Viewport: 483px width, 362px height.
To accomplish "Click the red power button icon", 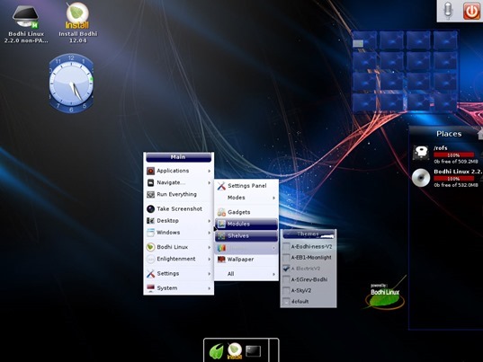I will pyautogui.click(x=471, y=11).
